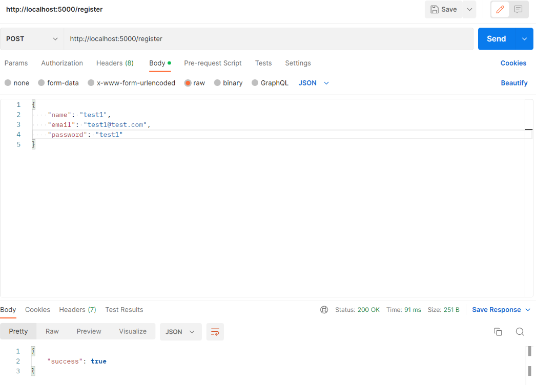
Task: Click the Save Response link
Action: click(497, 310)
